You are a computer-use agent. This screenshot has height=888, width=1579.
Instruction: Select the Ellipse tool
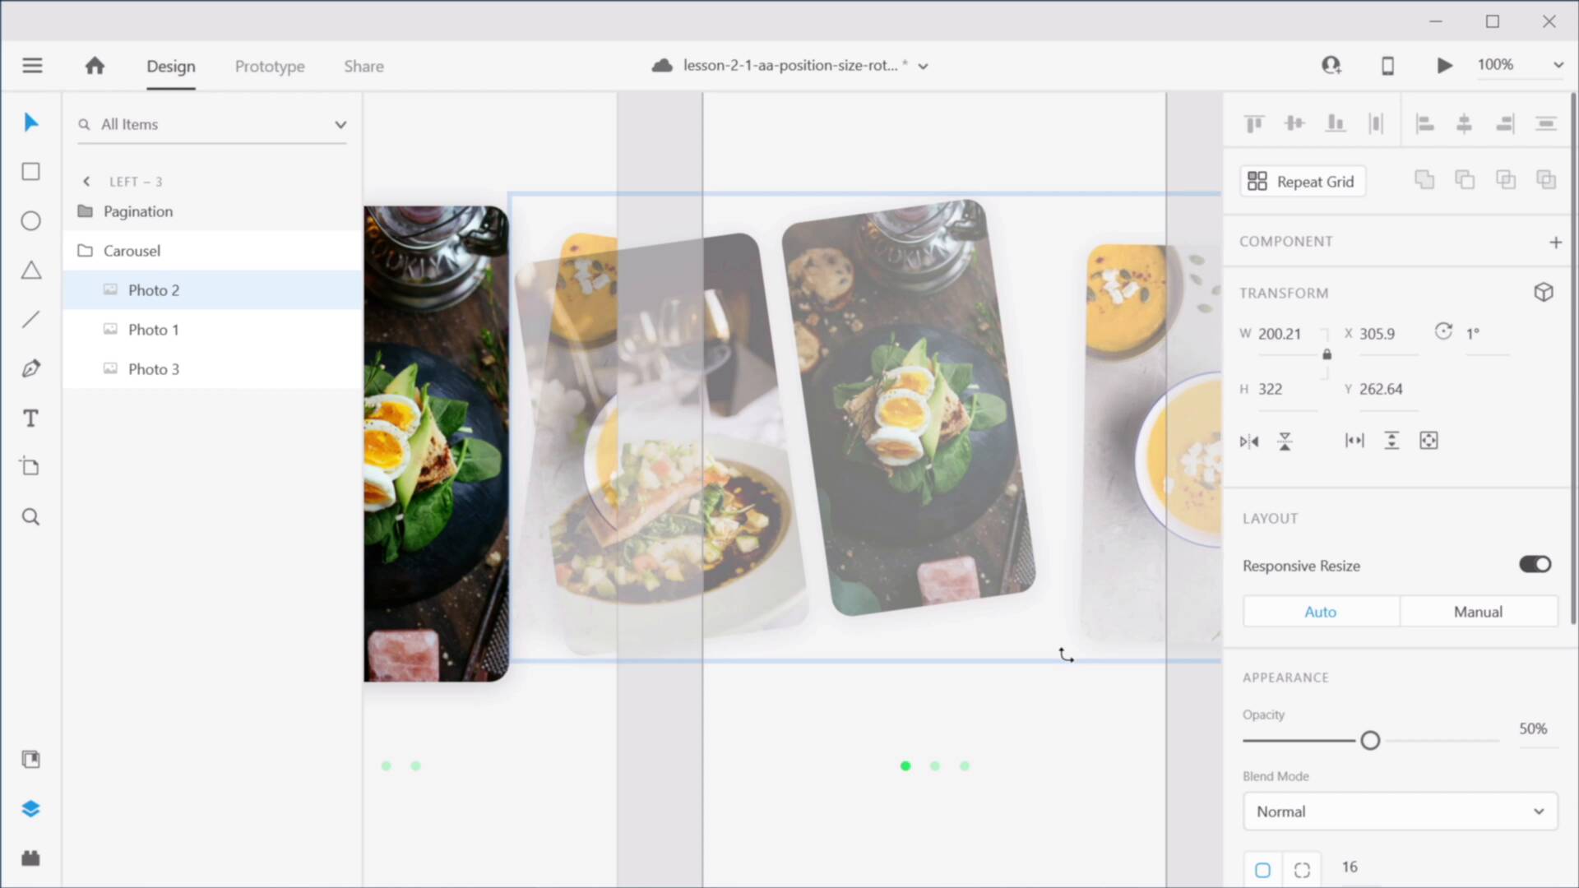(x=31, y=221)
